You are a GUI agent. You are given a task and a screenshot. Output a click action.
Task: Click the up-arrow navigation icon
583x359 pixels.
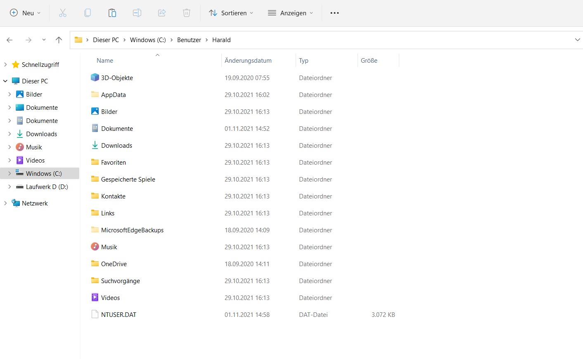click(59, 40)
